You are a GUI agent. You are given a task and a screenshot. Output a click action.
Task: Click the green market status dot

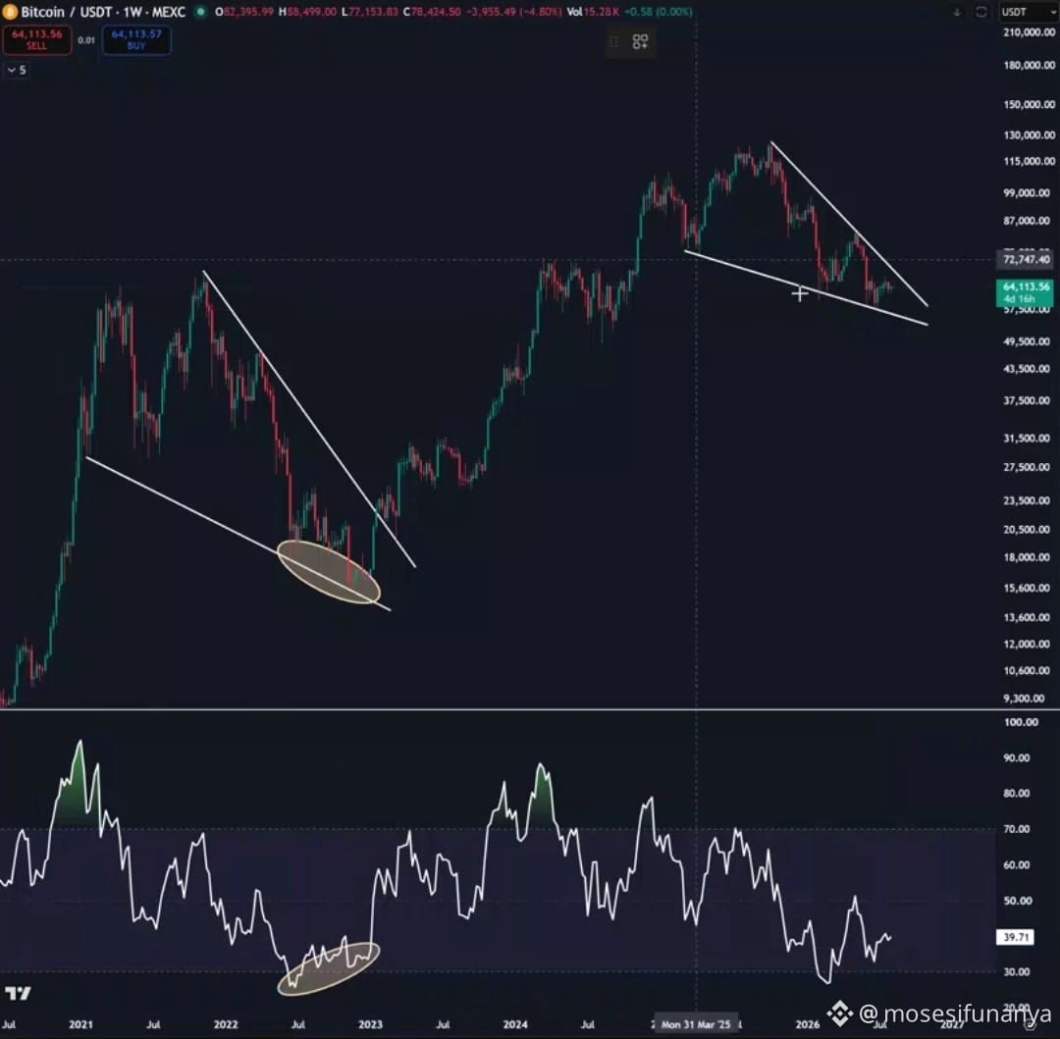[x=201, y=12]
